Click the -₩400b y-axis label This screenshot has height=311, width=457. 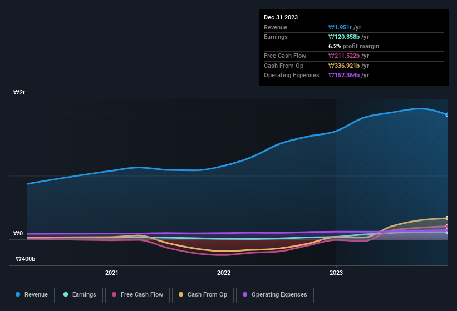[24, 259]
